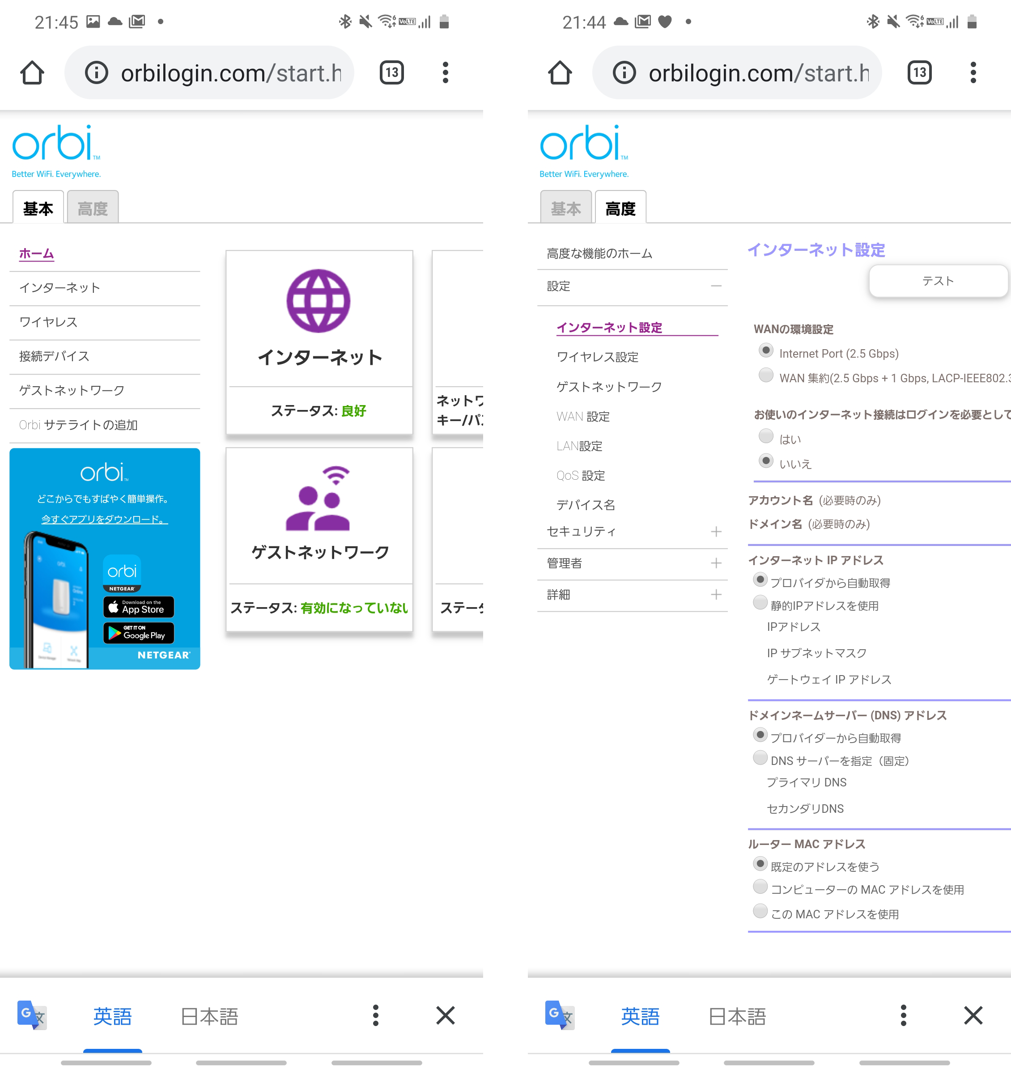Screen dimensions: 1011x1073
Task: Open the left browser three-dot menu
Action: pyautogui.click(x=445, y=72)
